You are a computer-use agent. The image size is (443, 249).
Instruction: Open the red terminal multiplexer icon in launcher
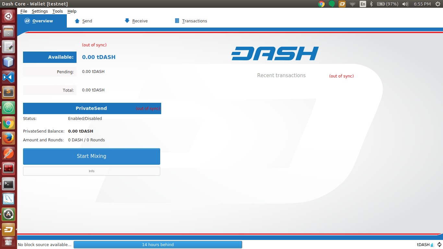point(8,169)
